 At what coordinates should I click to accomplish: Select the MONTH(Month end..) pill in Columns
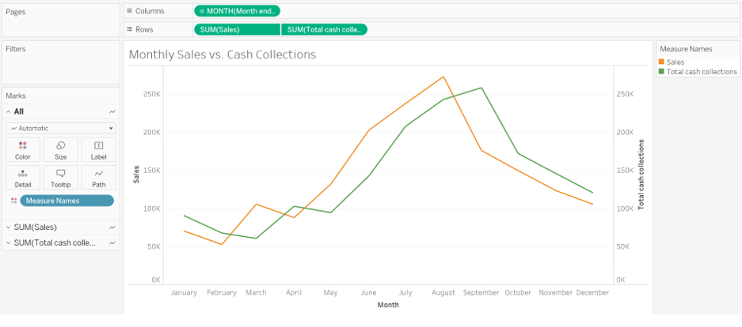[x=237, y=10]
